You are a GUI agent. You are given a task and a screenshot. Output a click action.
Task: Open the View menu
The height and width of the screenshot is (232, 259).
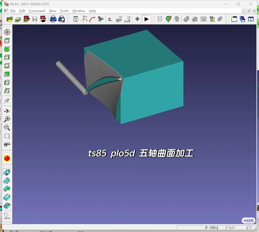52,11
